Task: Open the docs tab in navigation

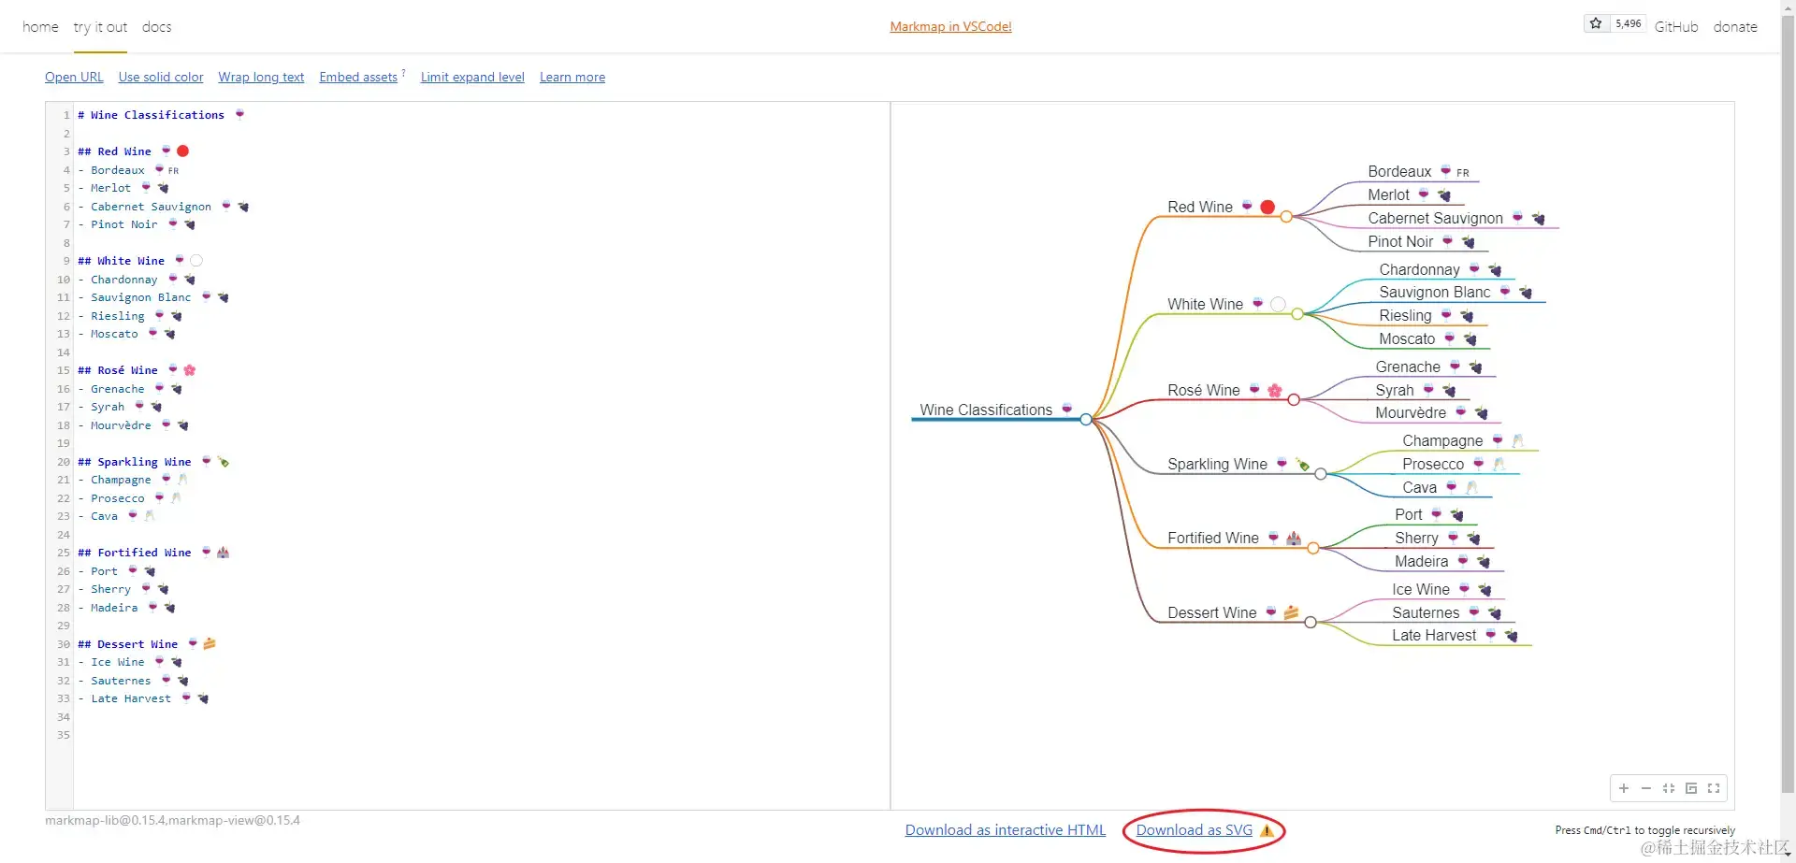Action: point(156,27)
